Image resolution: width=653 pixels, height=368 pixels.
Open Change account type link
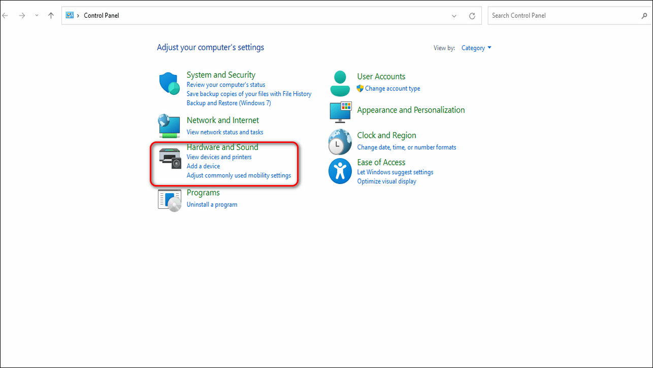tap(392, 89)
